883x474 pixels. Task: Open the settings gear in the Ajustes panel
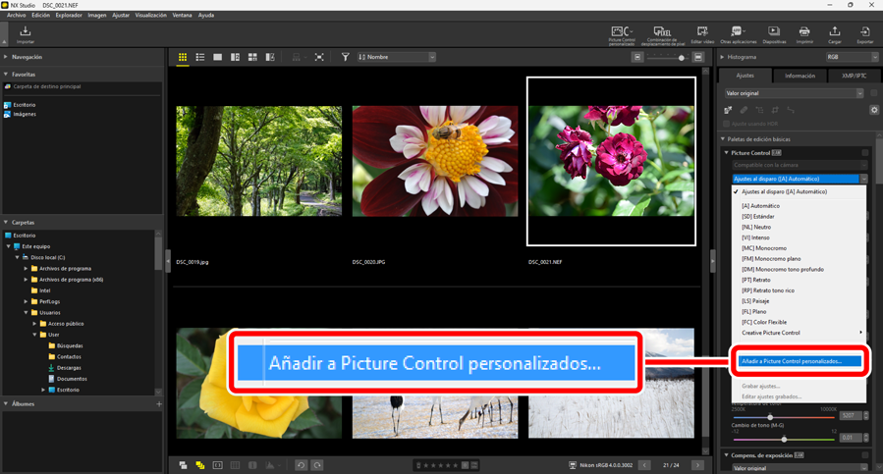coord(874,110)
